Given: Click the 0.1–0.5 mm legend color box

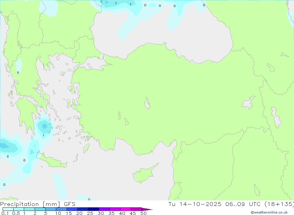Looking at the screenshot, I should point(8,209).
